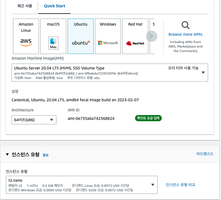
Task: Collapse the 인스턴스 유형 section
Action: tap(7, 154)
